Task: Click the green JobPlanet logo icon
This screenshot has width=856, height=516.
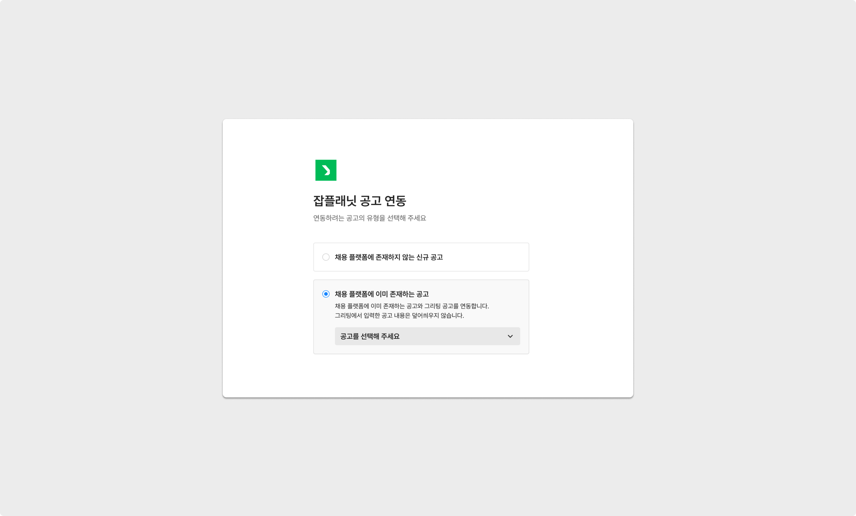Action: 326,170
